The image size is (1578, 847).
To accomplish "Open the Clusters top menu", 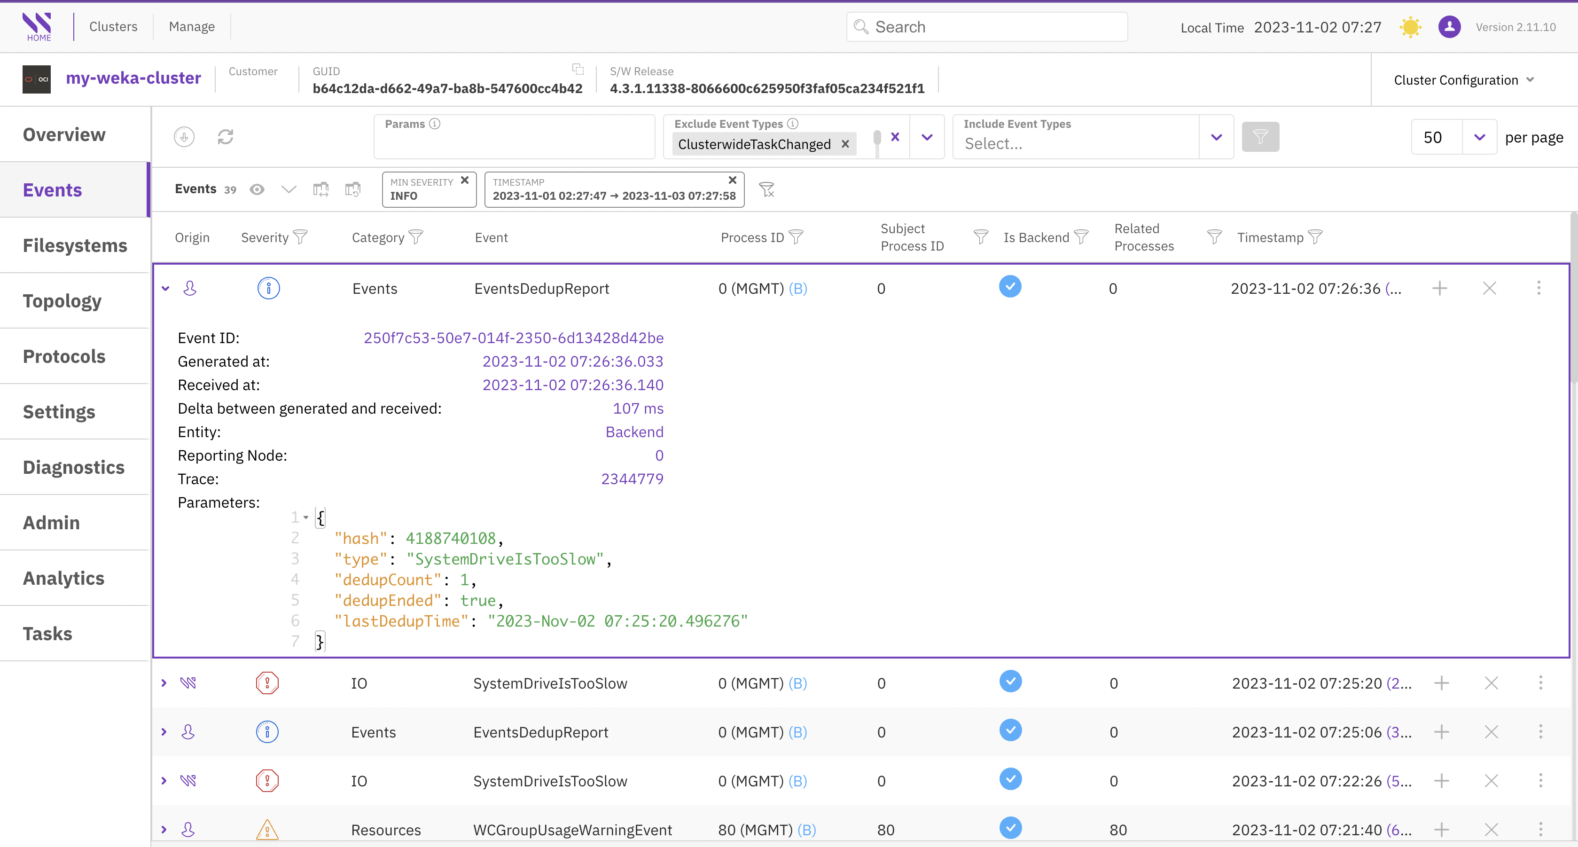I will pyautogui.click(x=113, y=26).
